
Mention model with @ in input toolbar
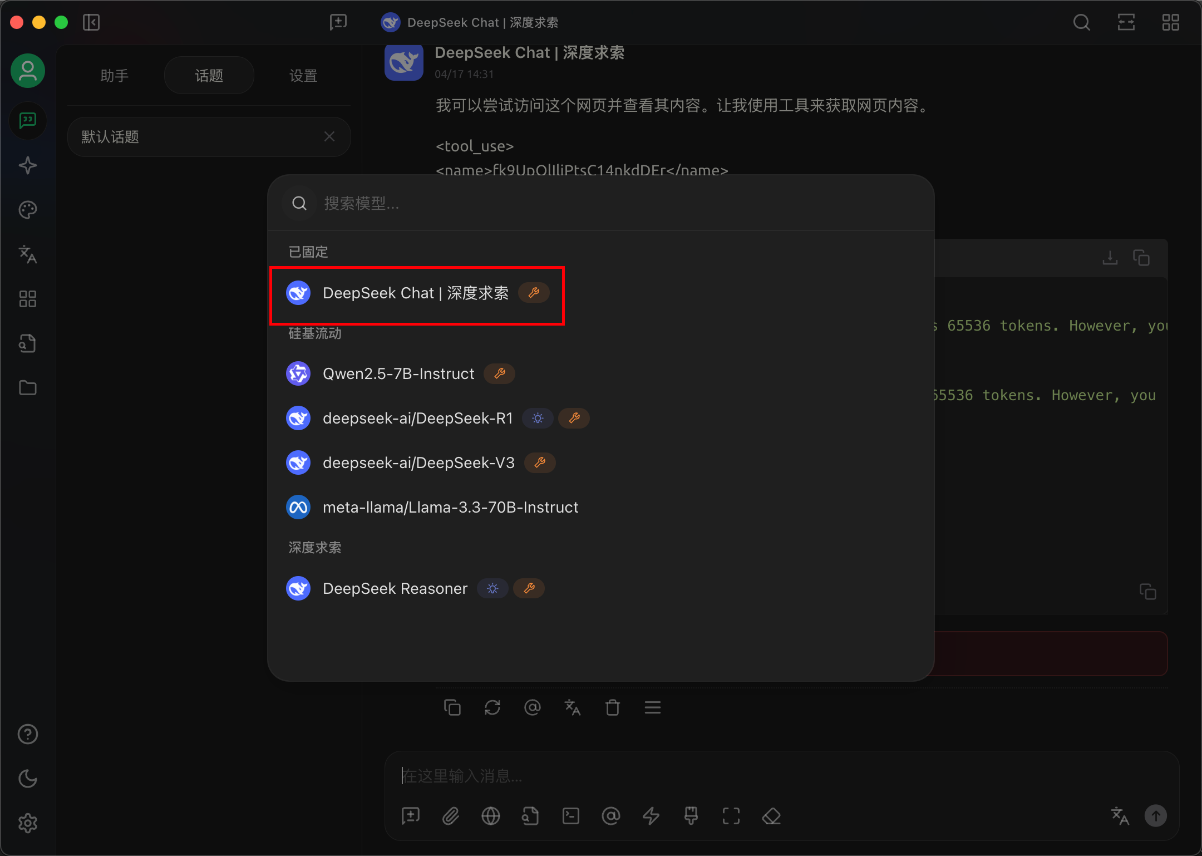pos(611,816)
